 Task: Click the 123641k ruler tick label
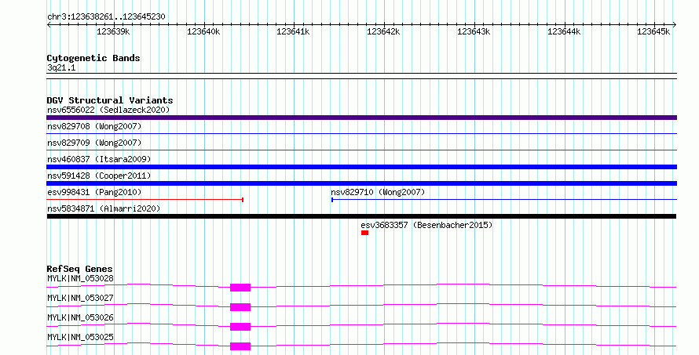pos(293,31)
